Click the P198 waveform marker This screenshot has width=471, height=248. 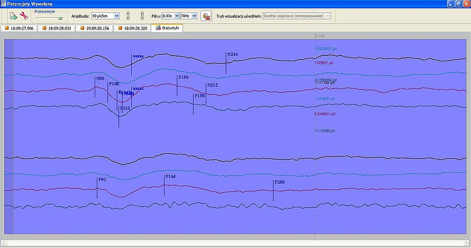tap(200, 96)
